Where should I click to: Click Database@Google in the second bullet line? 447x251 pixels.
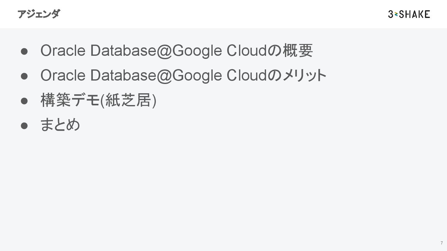coord(156,76)
